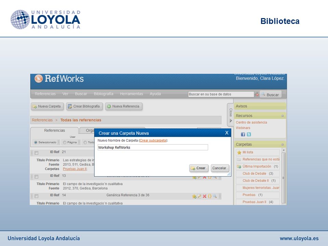Image resolution: width=328 pixels, height=246 pixels.
Task: Switch to the Referencias tab
Action: click(x=54, y=130)
